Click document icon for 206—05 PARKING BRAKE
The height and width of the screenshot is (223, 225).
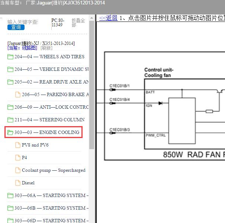[x=18, y=95]
